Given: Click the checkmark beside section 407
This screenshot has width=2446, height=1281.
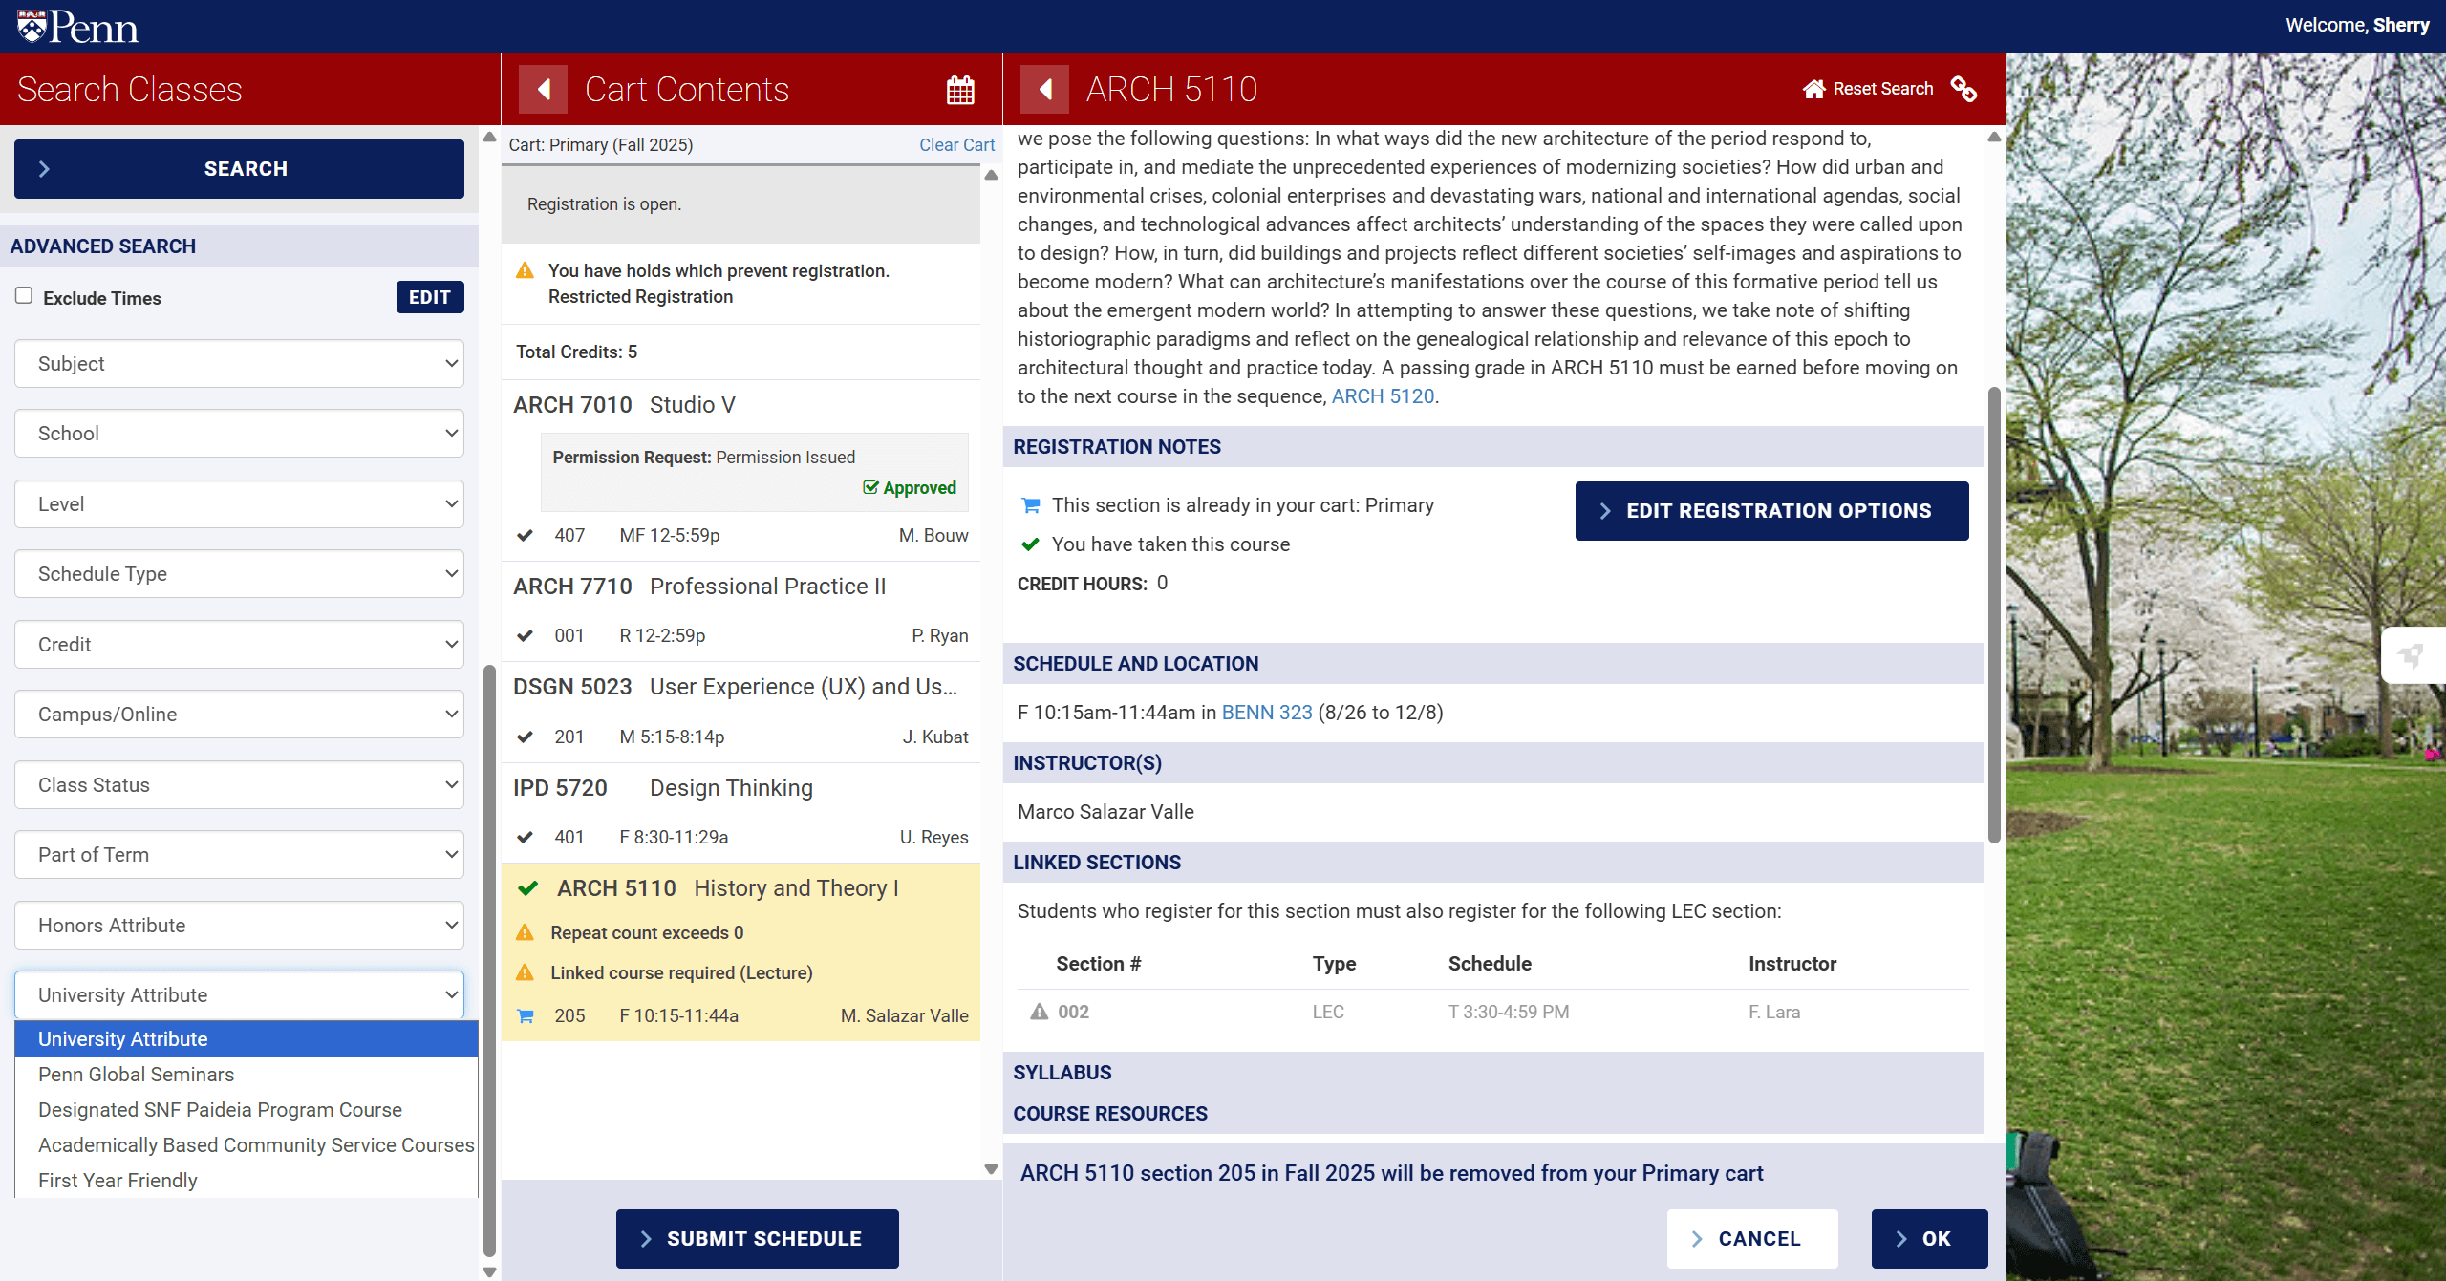Looking at the screenshot, I should click(525, 535).
